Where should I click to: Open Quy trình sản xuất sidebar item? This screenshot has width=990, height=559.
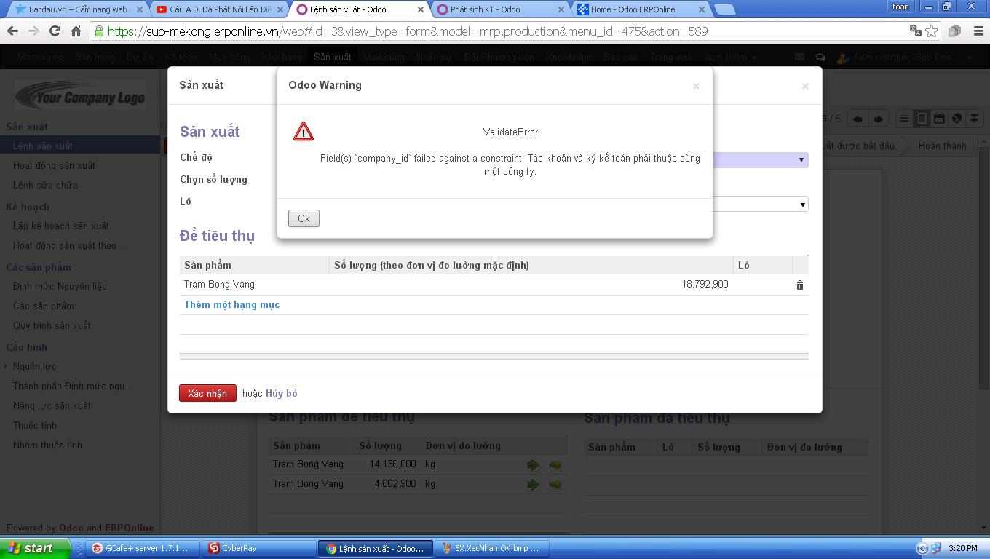tap(52, 325)
